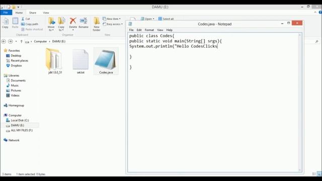
Task: Click the search magnifier icon
Action: coord(317,41)
